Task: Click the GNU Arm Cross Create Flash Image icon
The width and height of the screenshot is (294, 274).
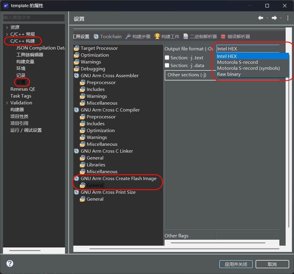Action: (x=77, y=179)
